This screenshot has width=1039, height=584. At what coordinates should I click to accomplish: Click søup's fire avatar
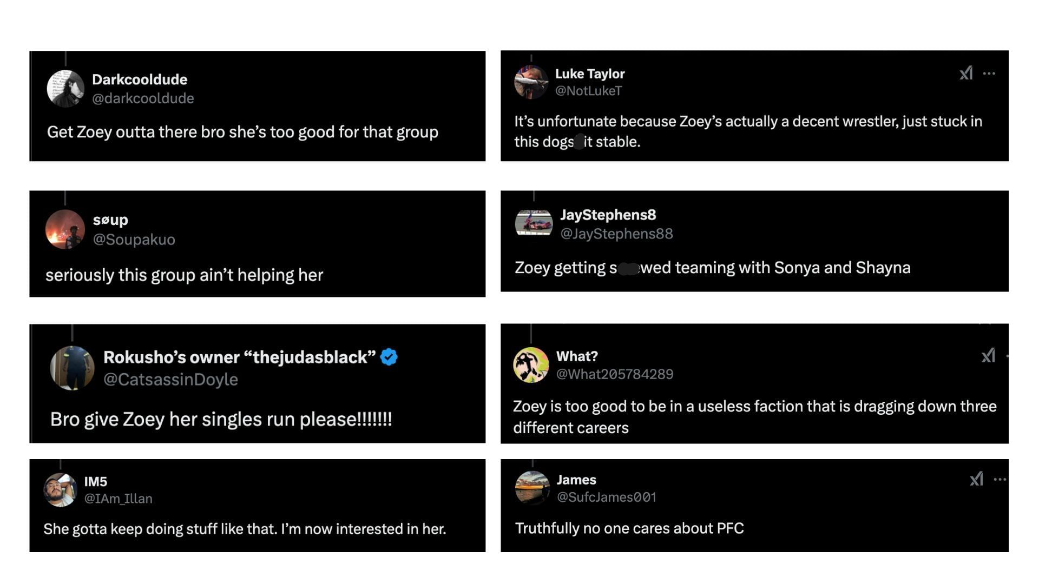click(65, 229)
